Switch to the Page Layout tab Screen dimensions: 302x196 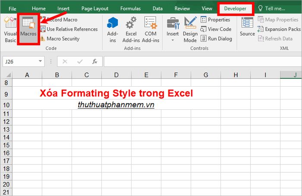tap(95, 9)
